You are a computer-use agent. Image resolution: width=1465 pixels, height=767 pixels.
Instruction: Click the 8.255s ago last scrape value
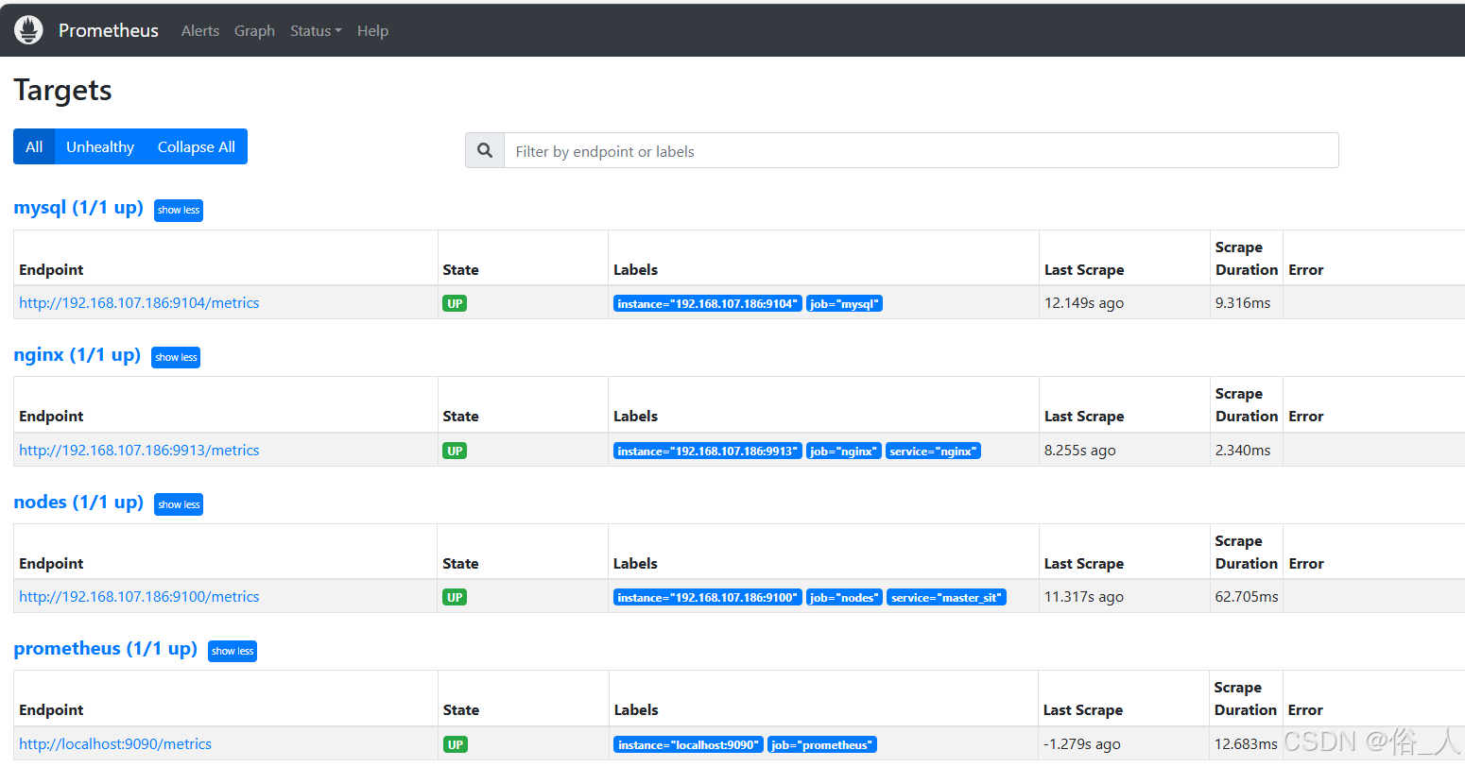point(1080,451)
